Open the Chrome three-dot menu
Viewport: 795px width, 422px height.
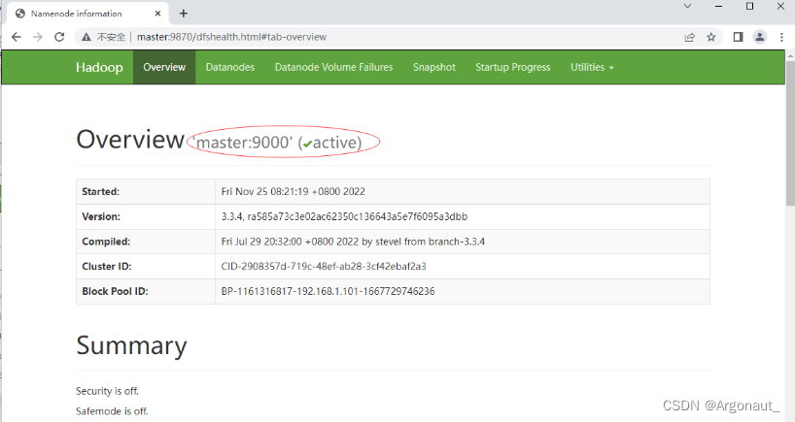point(781,37)
